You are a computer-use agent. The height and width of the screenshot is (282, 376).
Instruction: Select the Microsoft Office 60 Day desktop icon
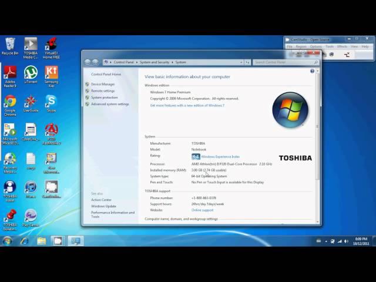(x=10, y=134)
